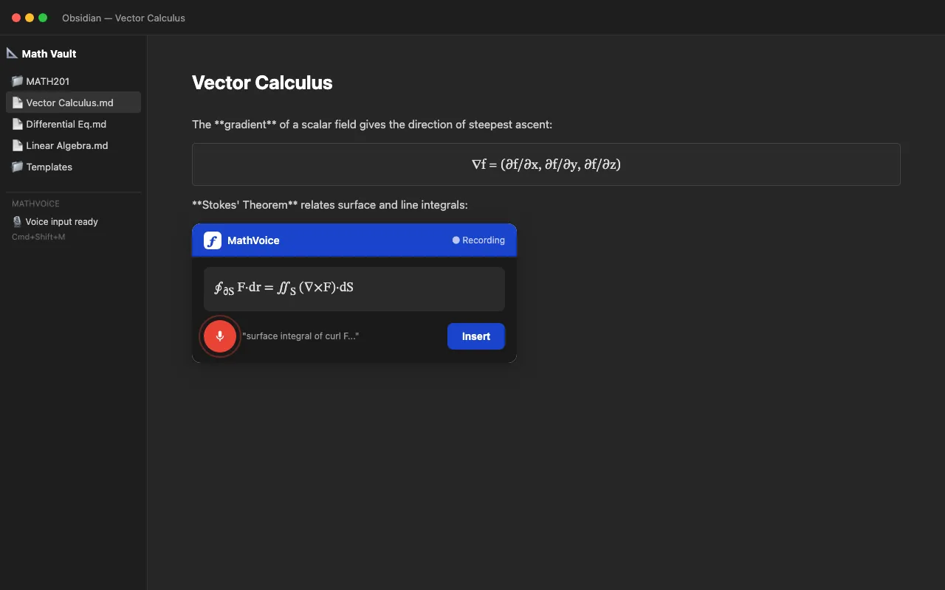Click the Vector Calculus.md file icon
Image resolution: width=945 pixels, height=590 pixels.
(17, 103)
